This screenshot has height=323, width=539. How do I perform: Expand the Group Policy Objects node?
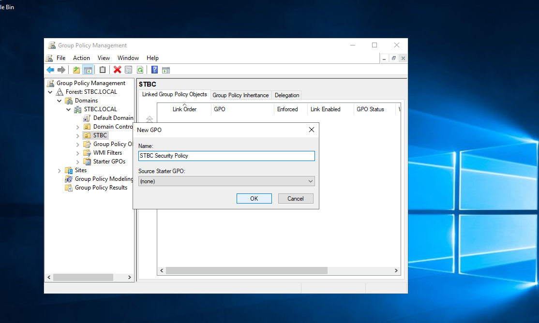[78, 145]
